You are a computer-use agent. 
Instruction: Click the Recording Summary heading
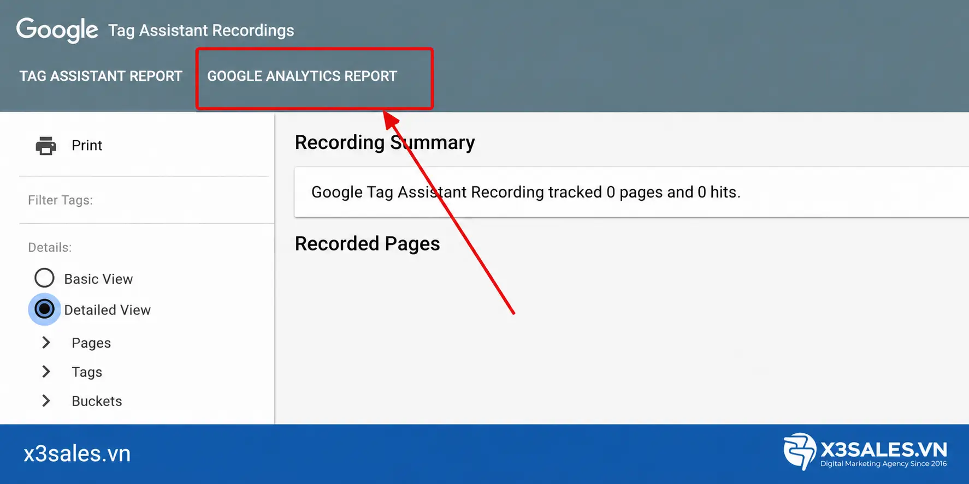385,142
